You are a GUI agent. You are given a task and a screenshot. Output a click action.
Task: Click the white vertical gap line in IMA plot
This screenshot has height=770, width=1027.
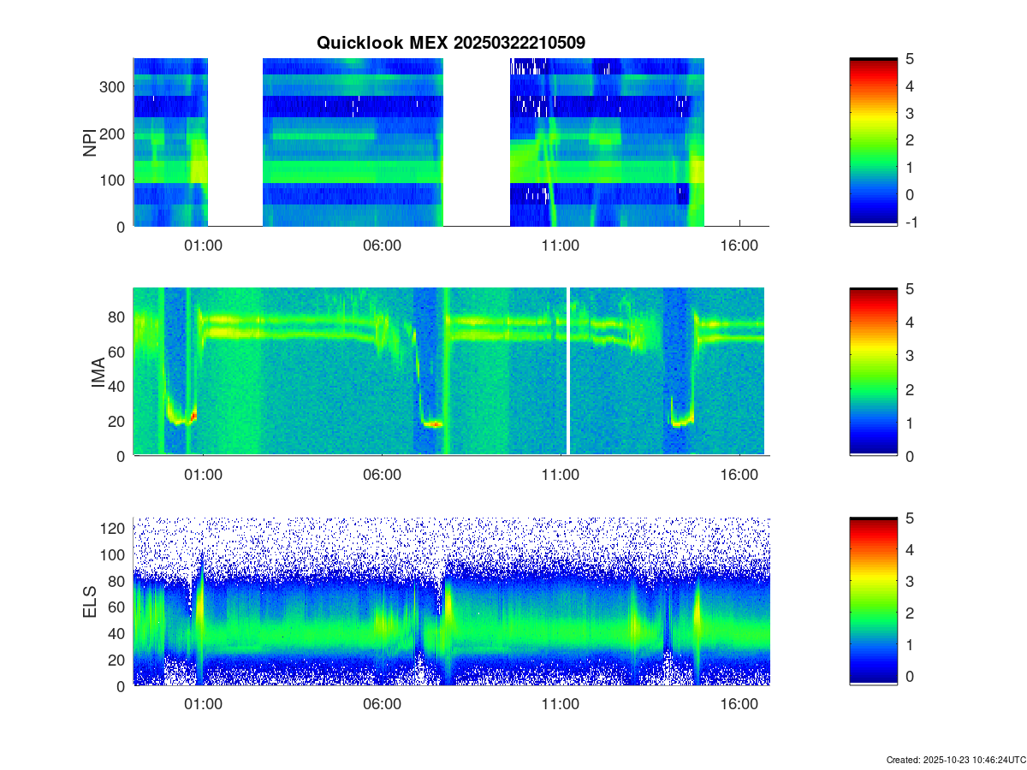click(568, 371)
